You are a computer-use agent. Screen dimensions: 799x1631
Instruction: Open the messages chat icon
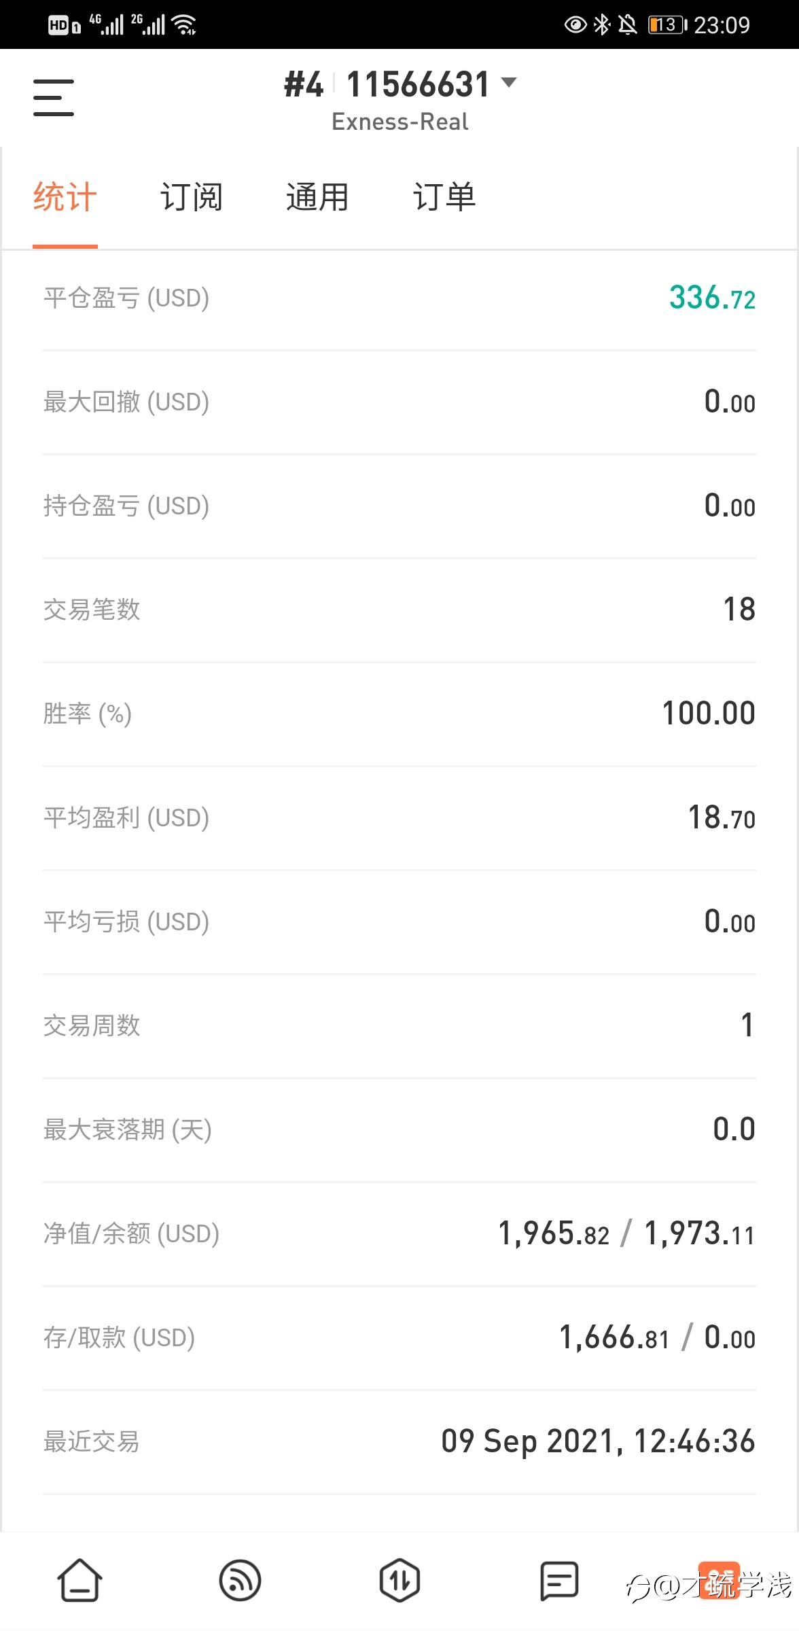tap(559, 1581)
